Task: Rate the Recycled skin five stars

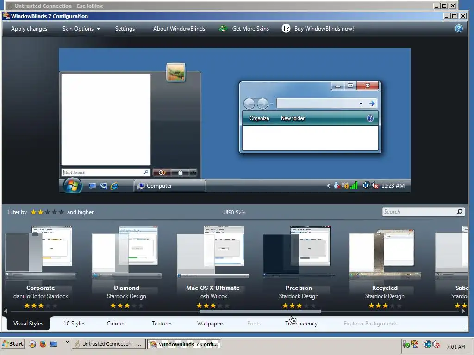Action: coord(399,306)
